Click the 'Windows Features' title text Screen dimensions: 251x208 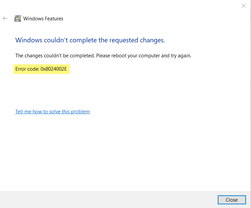[43, 19]
